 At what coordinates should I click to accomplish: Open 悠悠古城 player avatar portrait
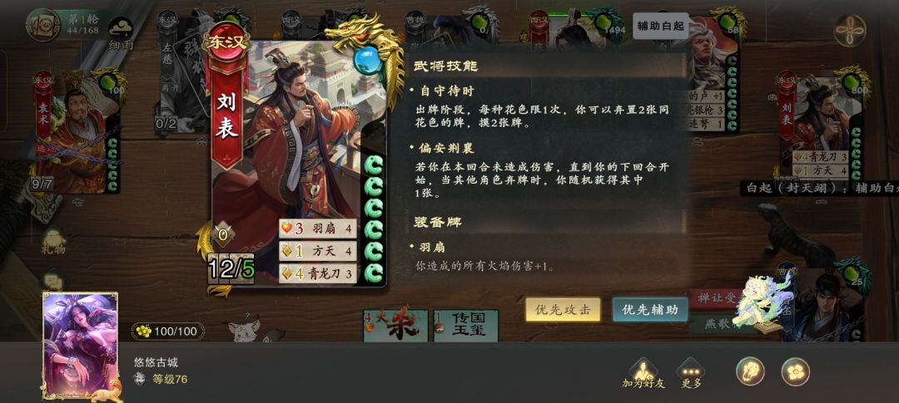tap(80, 345)
